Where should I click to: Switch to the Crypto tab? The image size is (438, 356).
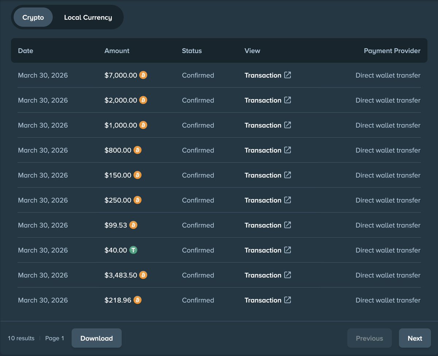[33, 17]
